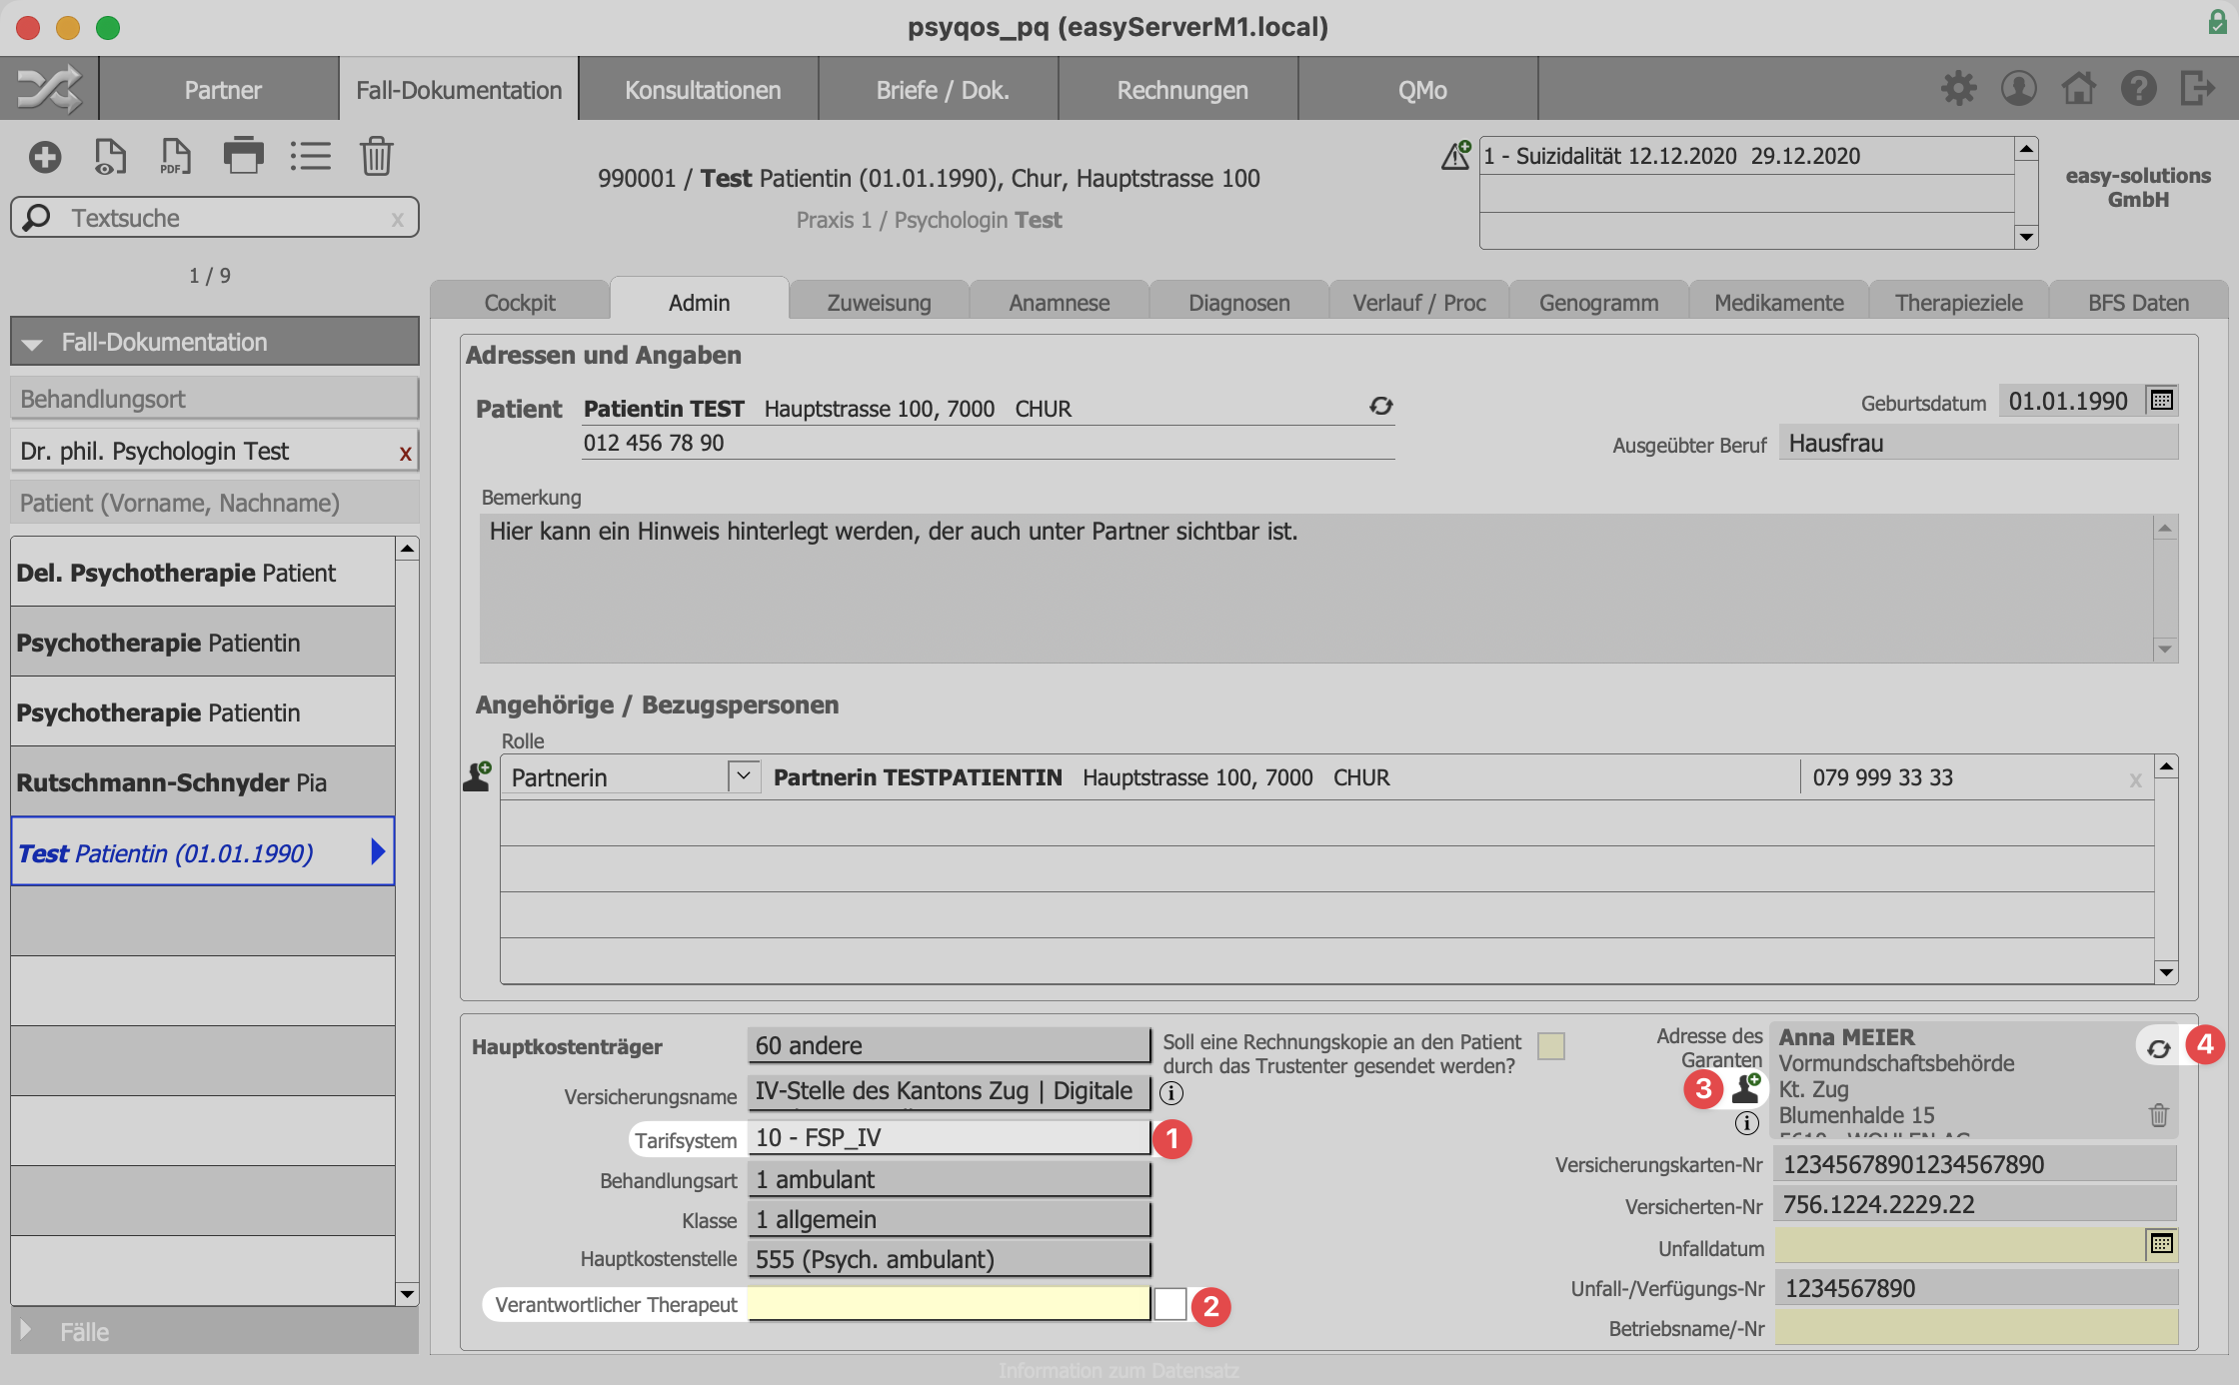The width and height of the screenshot is (2239, 1385).
Task: Delete the Garant address trash icon
Action: [x=2159, y=1115]
